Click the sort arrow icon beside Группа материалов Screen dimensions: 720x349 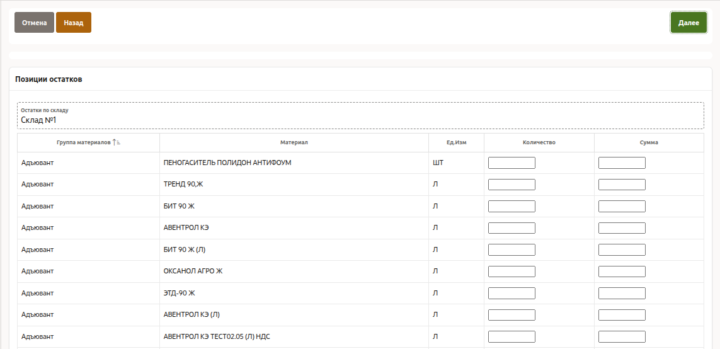[x=117, y=142]
